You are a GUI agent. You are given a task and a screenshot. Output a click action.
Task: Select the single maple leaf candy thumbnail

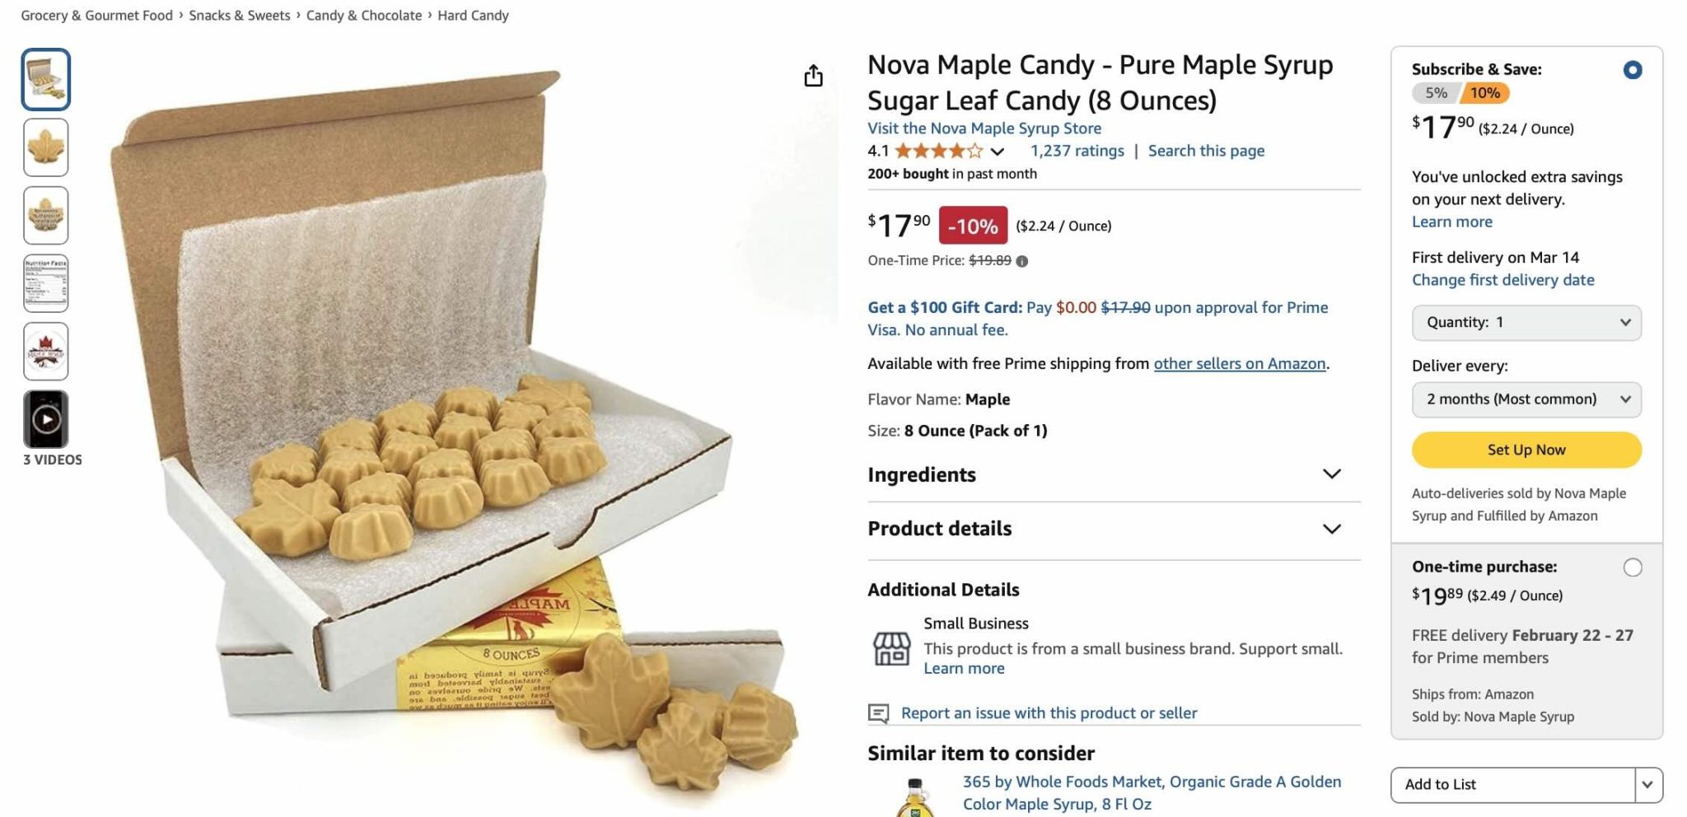pyautogui.click(x=46, y=147)
